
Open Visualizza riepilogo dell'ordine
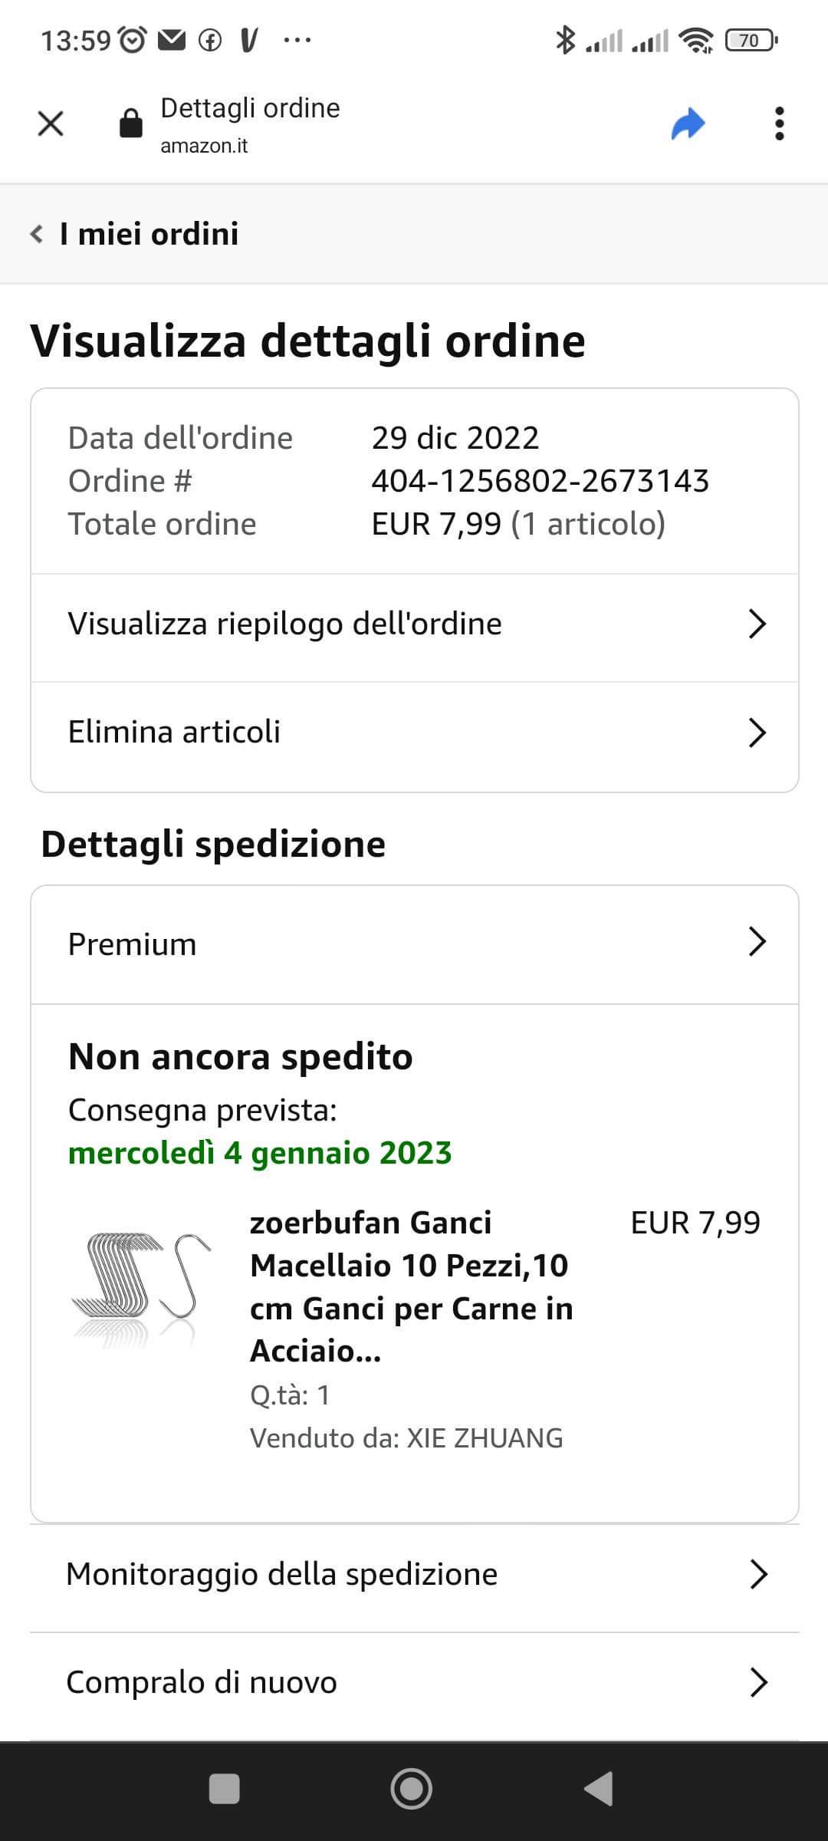(414, 624)
